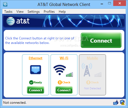Minimize the AT&T Global Network Client window
The height and width of the screenshot is (108, 128).
point(102,4)
